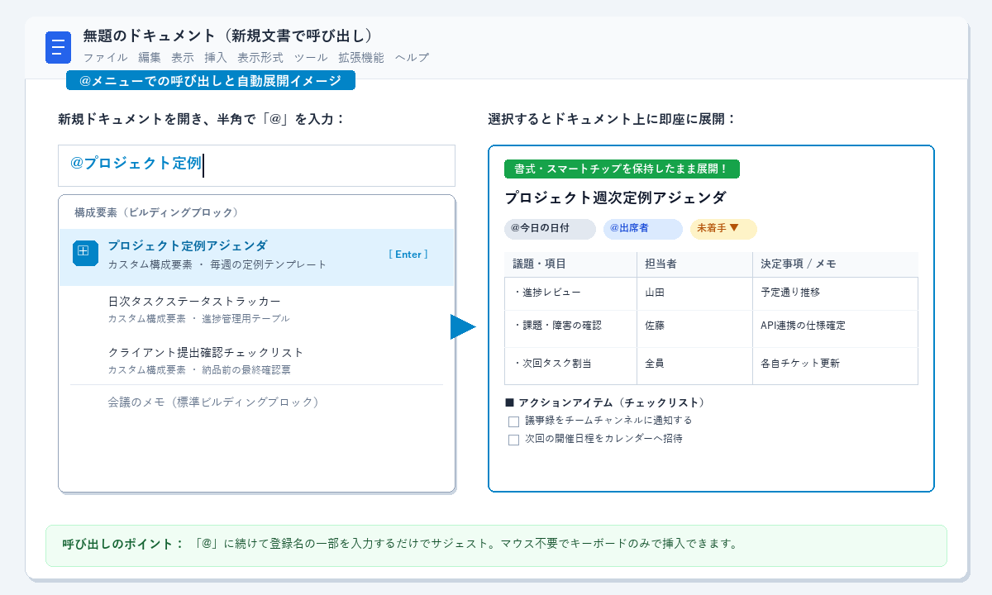Choose 日次タスクステータストラッカー suggestion
The height and width of the screenshot is (595, 992).
pyautogui.click(x=256, y=309)
